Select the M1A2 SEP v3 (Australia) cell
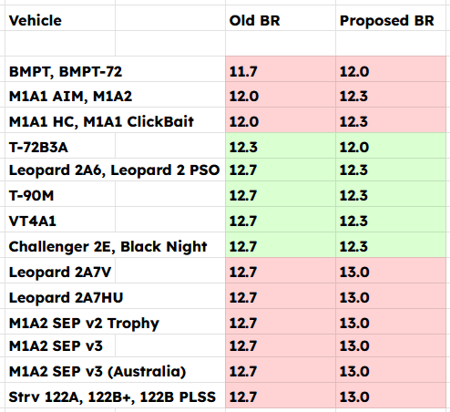This screenshot has height=412, width=450. 115,370
